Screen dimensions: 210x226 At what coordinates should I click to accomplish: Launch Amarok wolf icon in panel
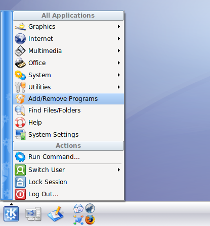(x=90, y=208)
